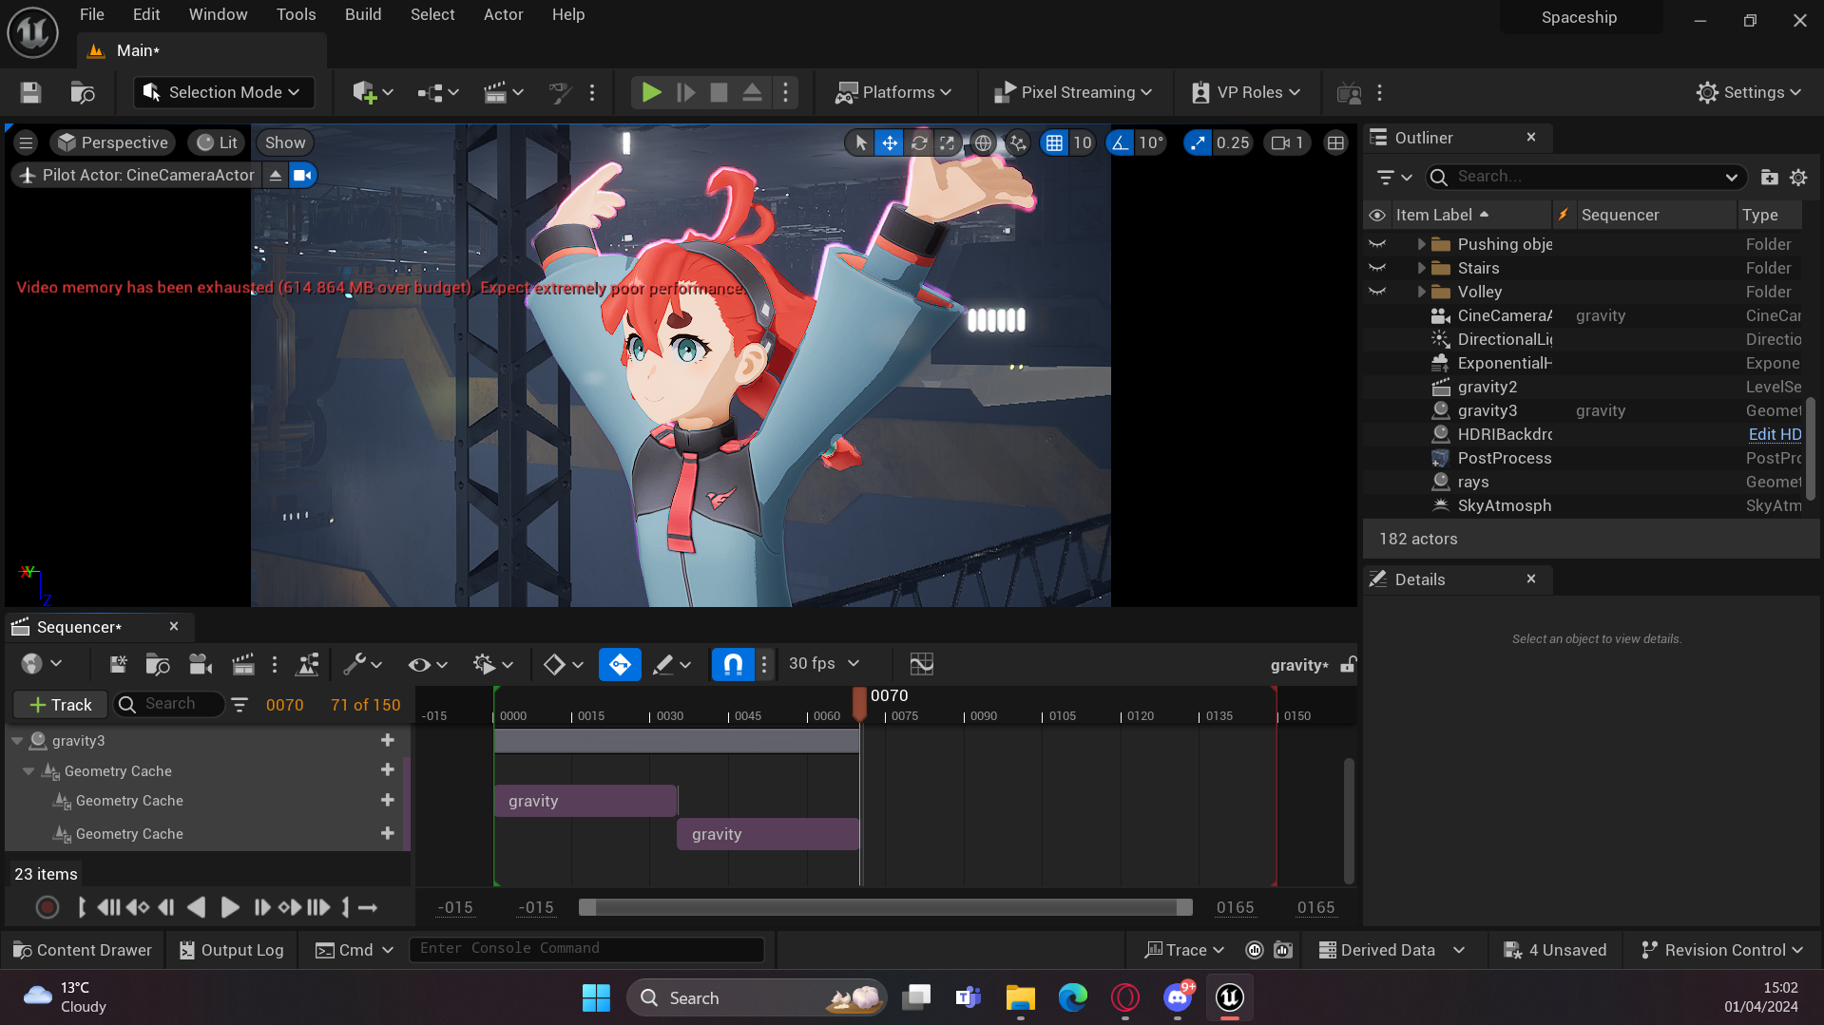
Task: Click the Stop simulation square button
Action: tap(719, 92)
